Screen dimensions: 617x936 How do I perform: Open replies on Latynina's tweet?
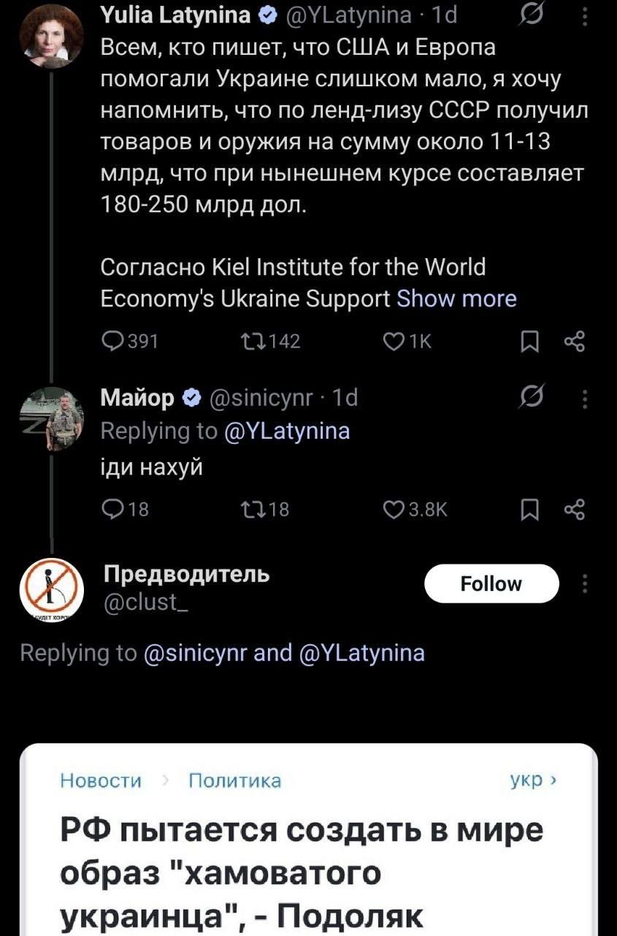point(113,341)
